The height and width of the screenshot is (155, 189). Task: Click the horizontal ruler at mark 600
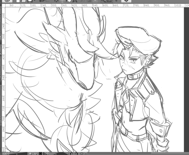105,5
